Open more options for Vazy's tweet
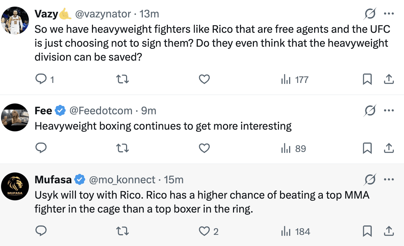This screenshot has height=246, width=404. pyautogui.click(x=388, y=14)
